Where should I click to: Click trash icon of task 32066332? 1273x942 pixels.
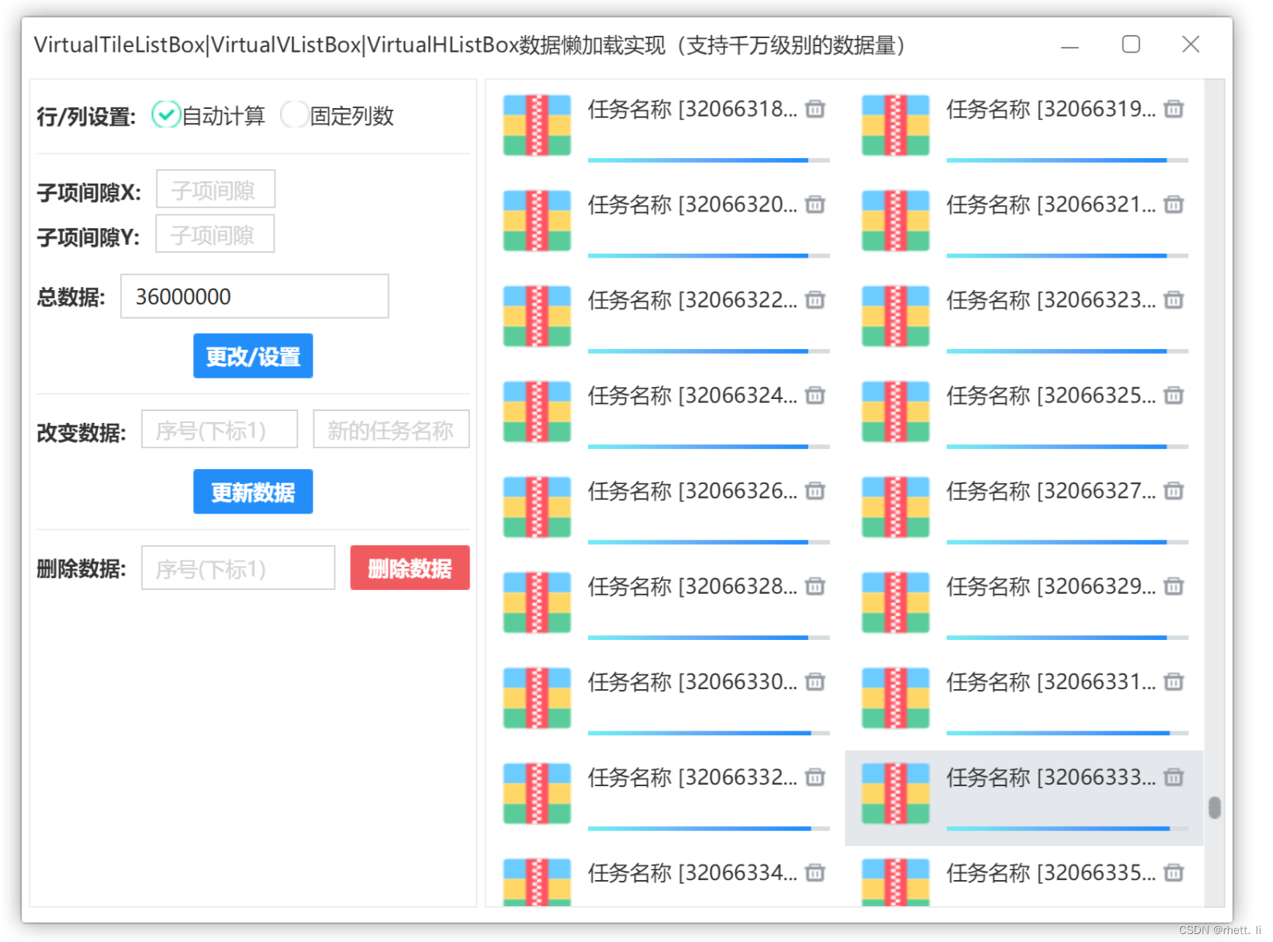coord(815,777)
